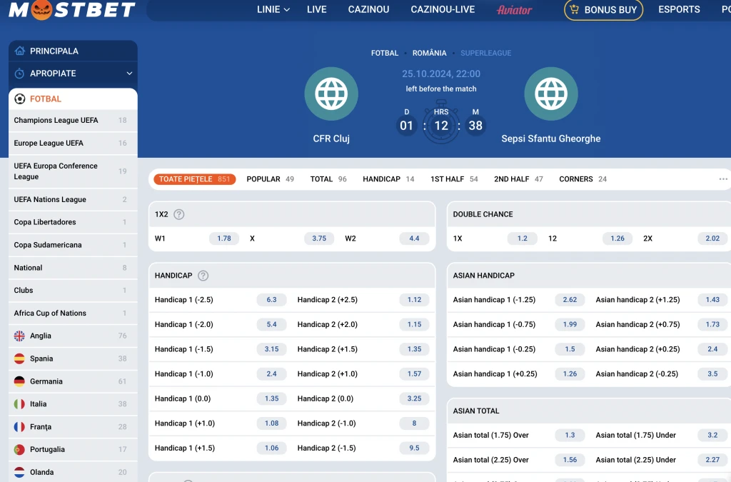Collapse the Apropiate section chevron
The width and height of the screenshot is (731, 482).
coord(129,74)
